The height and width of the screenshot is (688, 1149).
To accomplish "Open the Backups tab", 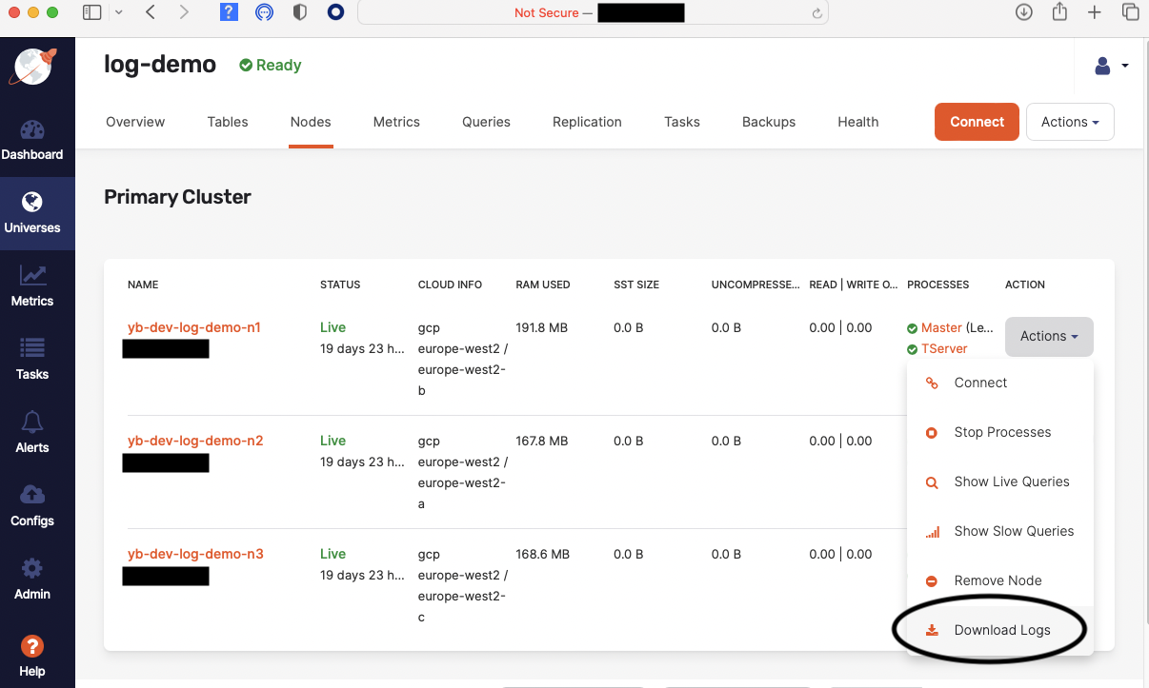I will click(x=769, y=122).
